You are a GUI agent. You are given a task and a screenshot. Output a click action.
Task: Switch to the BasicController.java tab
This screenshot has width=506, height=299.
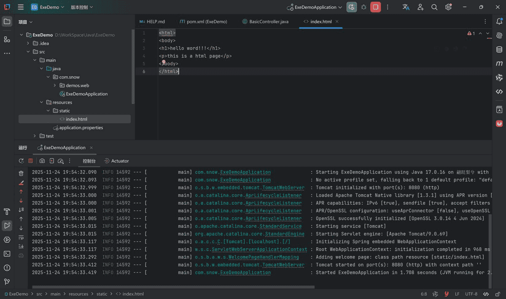[x=269, y=21]
